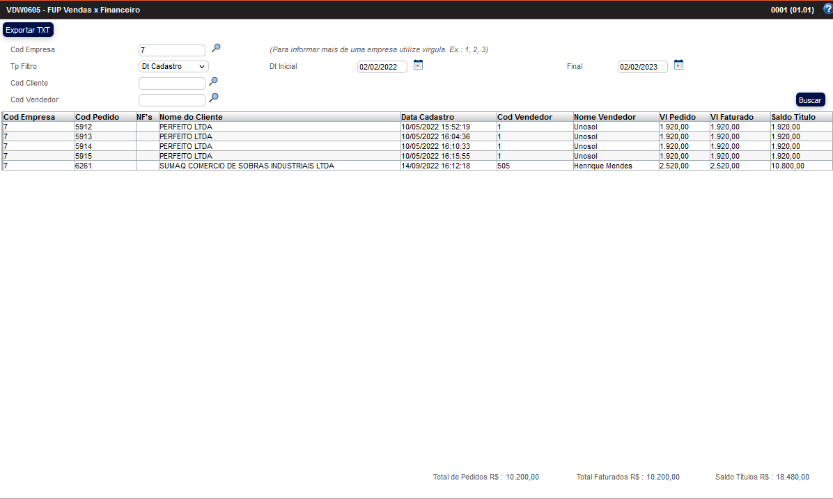Click into the Cod Vendedor text field
The image size is (833, 499).
click(x=172, y=100)
